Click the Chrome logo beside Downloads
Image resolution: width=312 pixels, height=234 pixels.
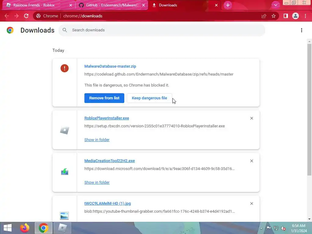click(x=10, y=30)
